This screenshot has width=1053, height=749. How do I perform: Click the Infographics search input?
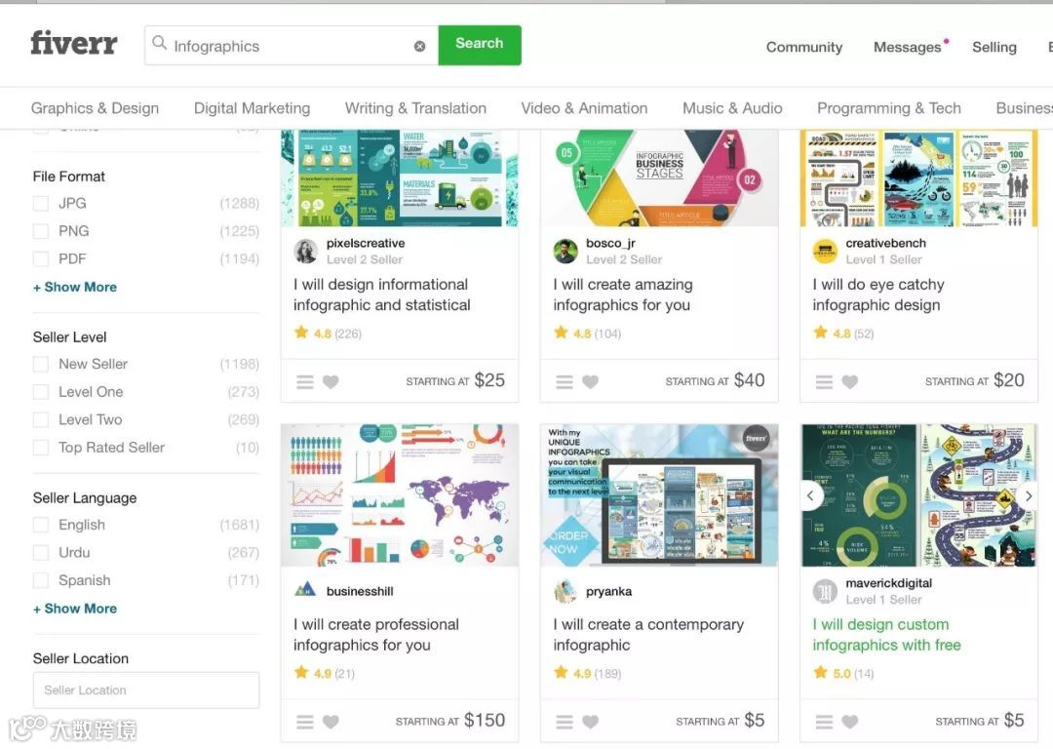tap(292, 46)
